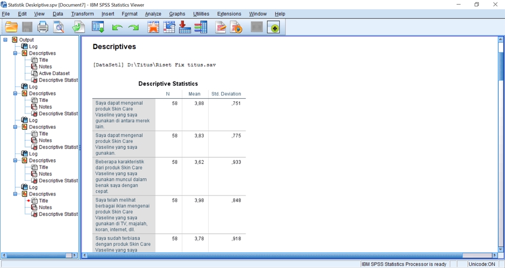Redo with the right green arrow
This screenshot has width=505, height=268.
click(133, 27)
